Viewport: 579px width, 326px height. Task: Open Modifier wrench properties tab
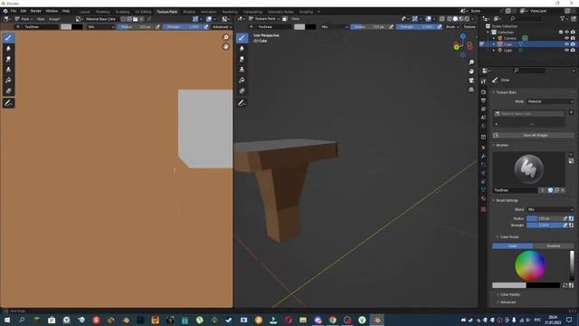coord(483,156)
